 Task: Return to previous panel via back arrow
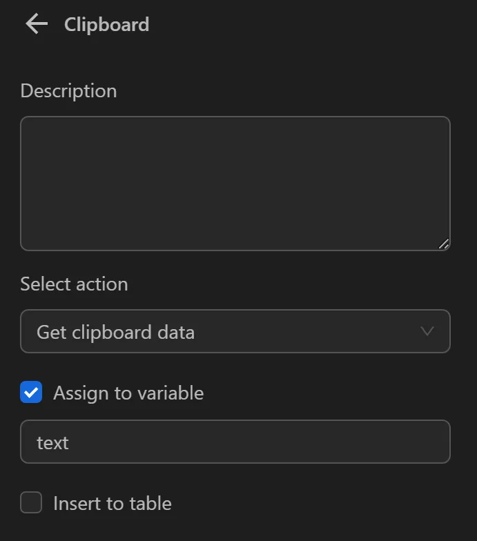pos(37,24)
